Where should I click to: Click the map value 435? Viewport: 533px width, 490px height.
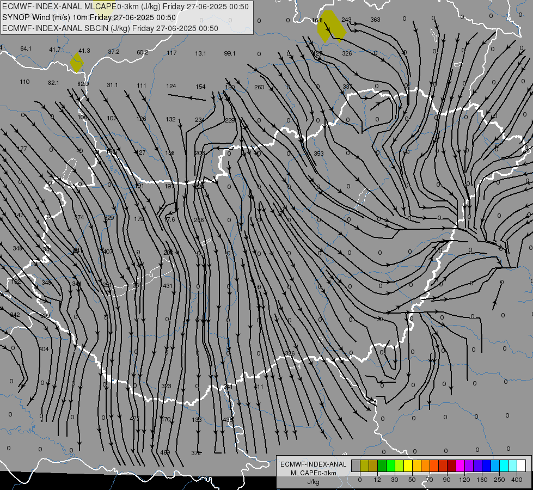point(228,420)
